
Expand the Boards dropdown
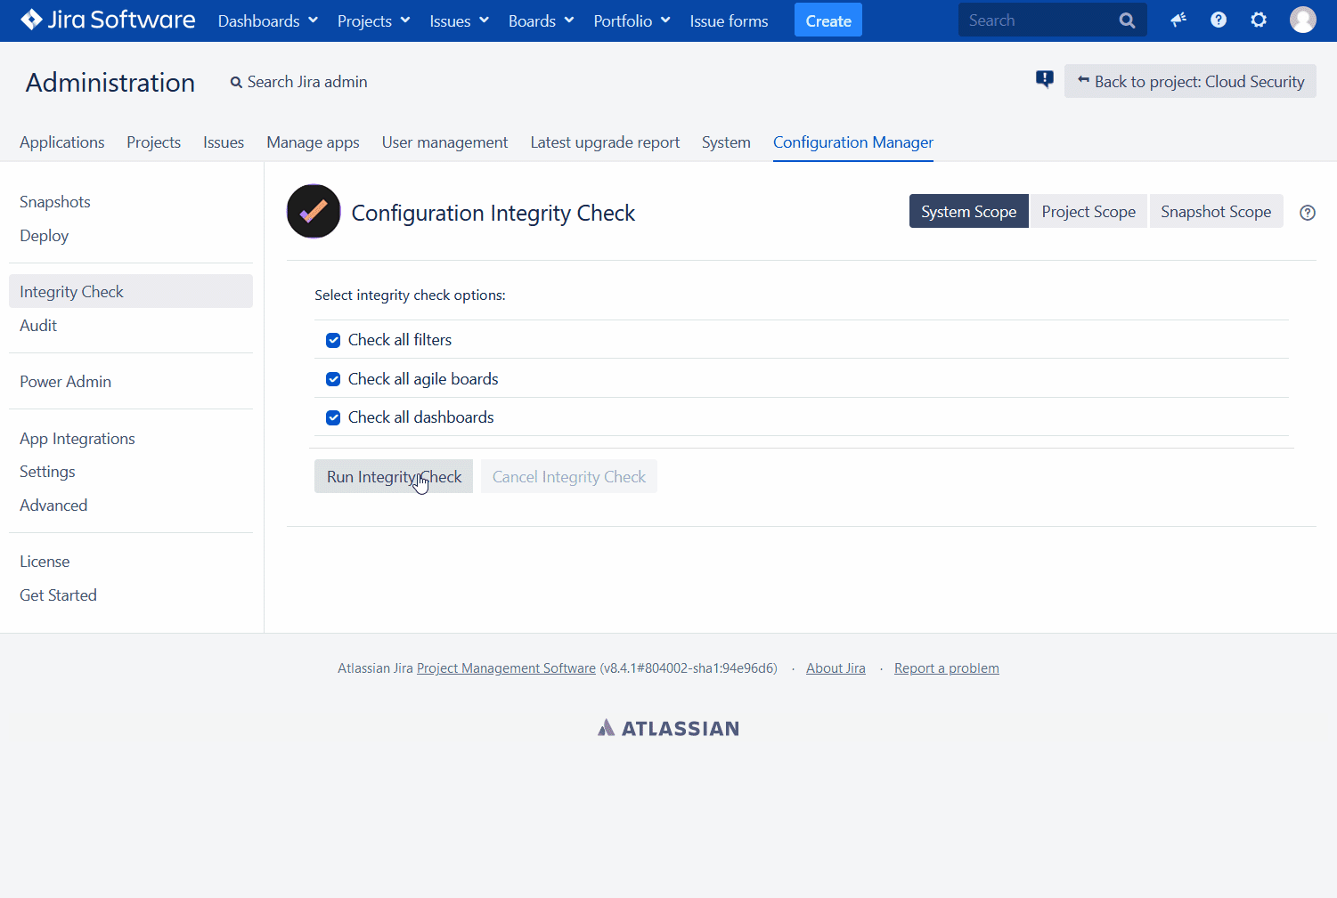click(541, 20)
